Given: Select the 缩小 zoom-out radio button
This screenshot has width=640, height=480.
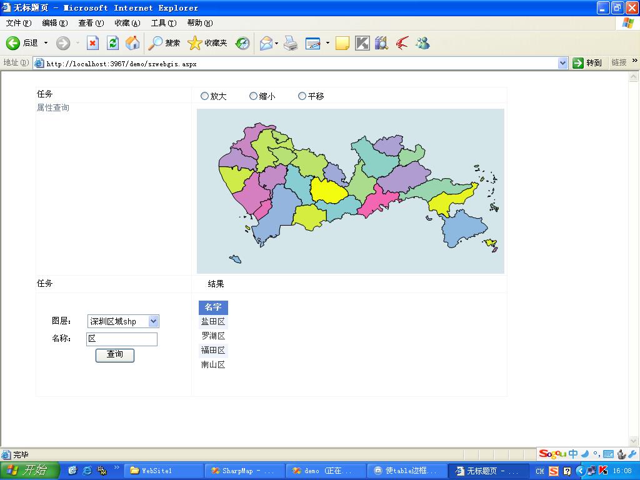Looking at the screenshot, I should tap(253, 96).
